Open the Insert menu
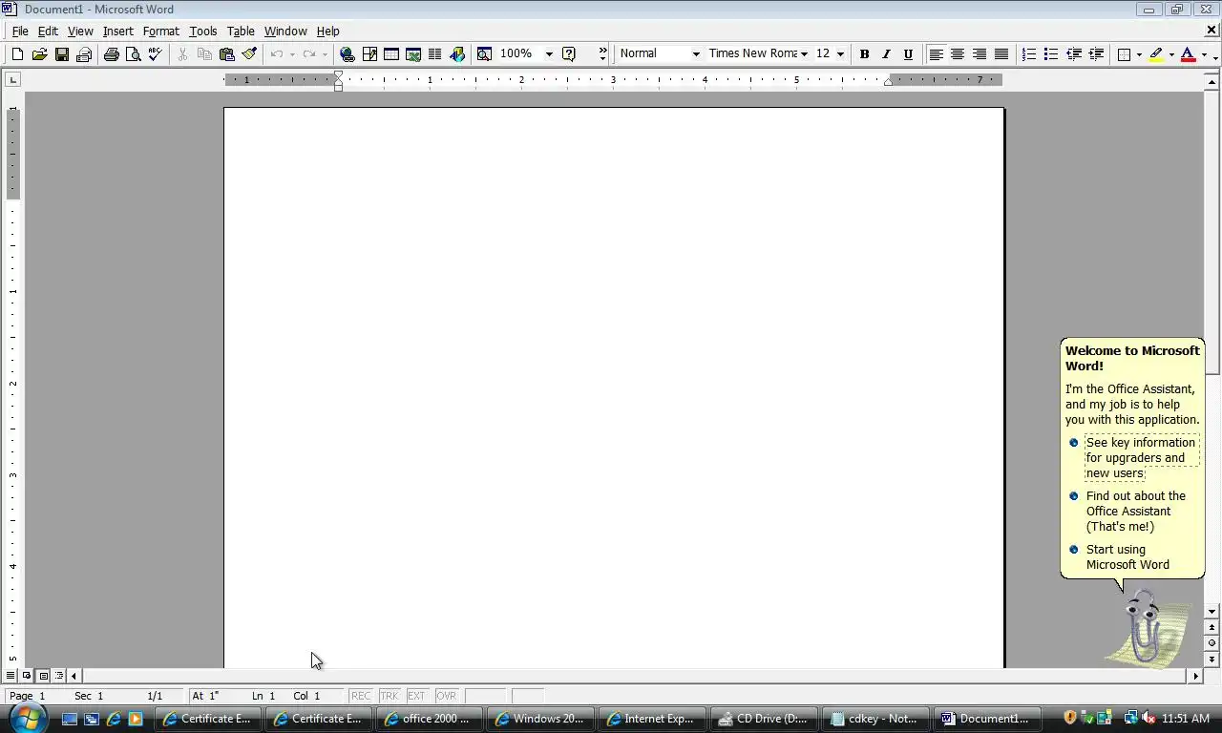 point(118,31)
